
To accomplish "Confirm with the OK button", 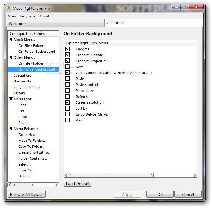I will [160, 194].
